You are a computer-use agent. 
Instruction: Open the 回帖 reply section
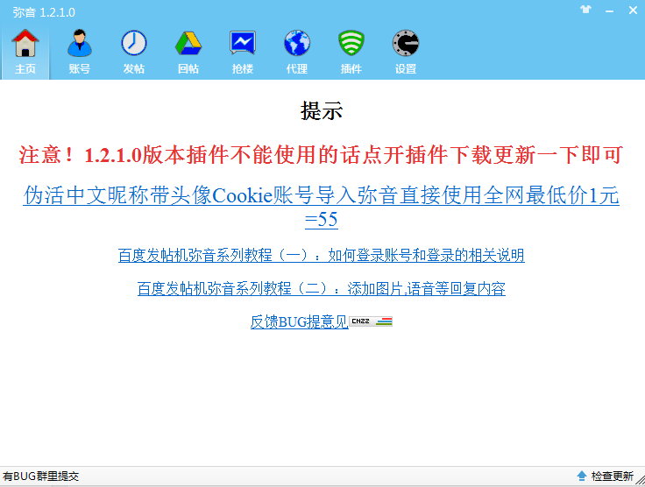[188, 53]
